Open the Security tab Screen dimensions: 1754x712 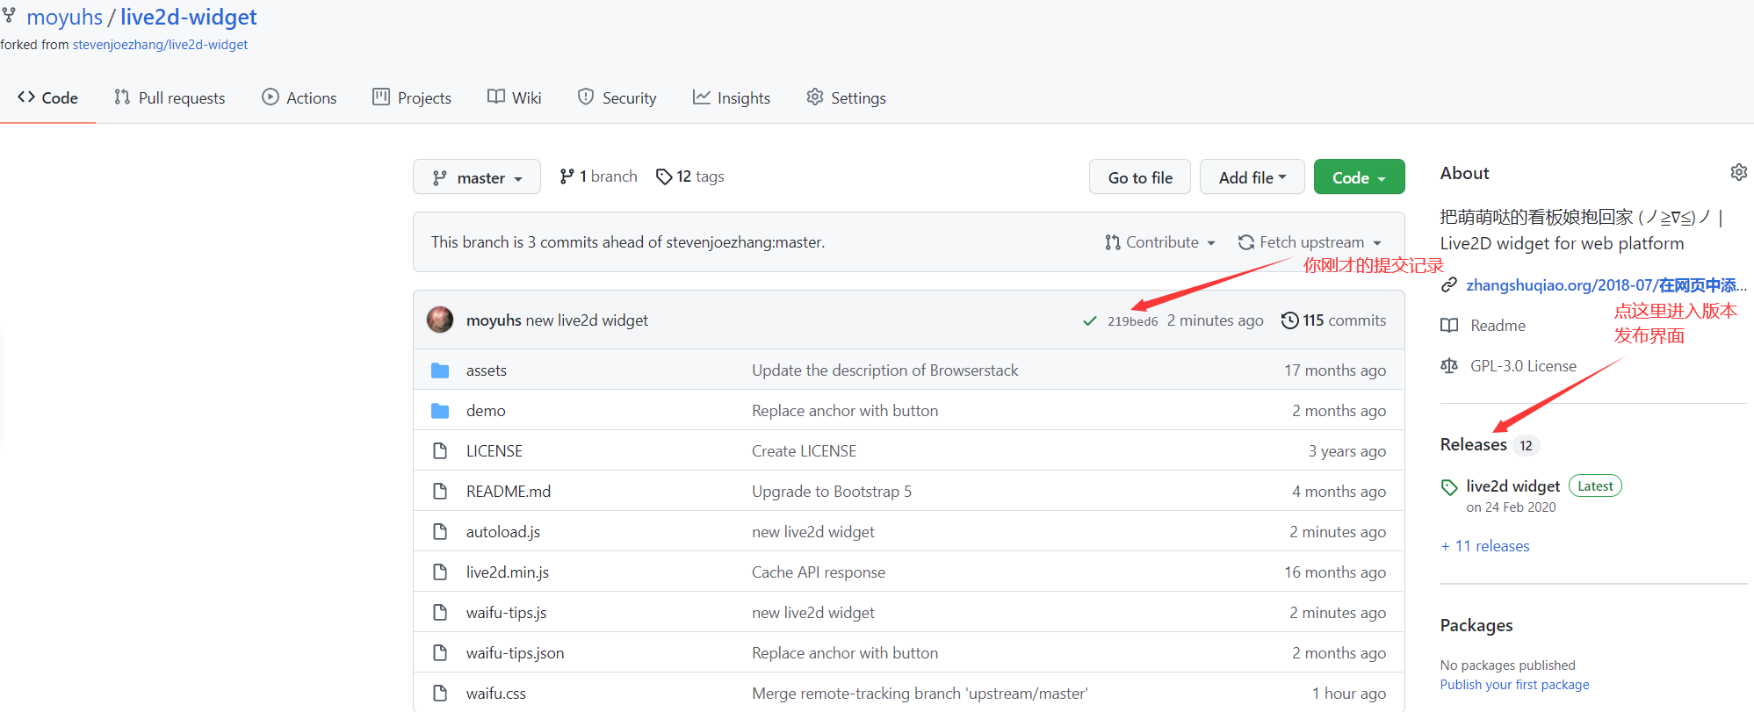(617, 97)
